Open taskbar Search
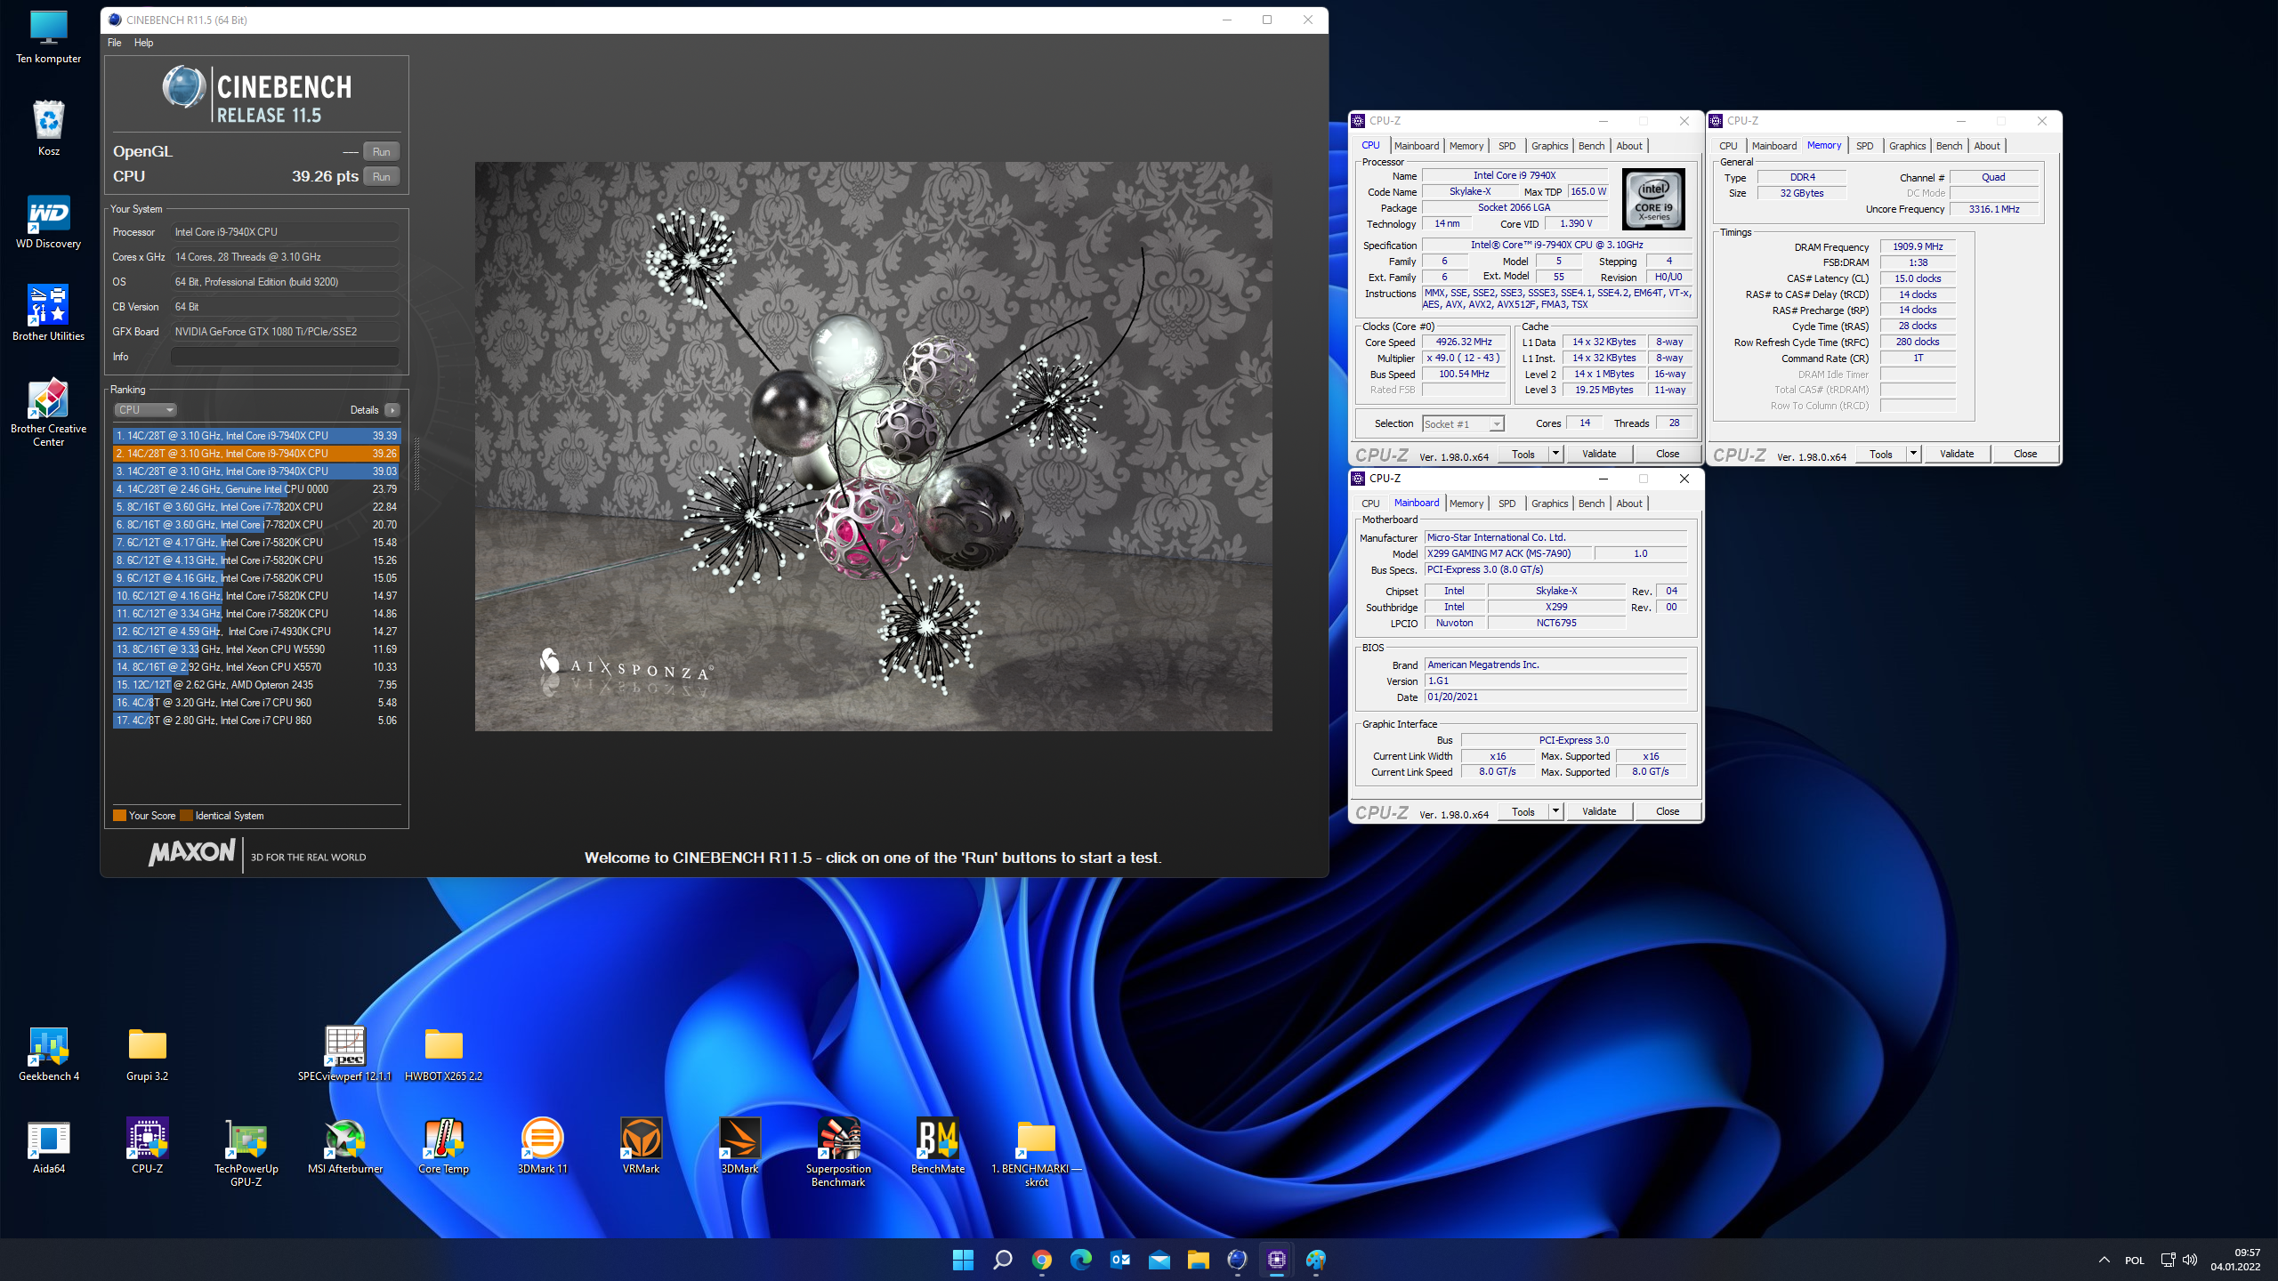Viewport: 2278px width, 1281px height. pos(1002,1260)
